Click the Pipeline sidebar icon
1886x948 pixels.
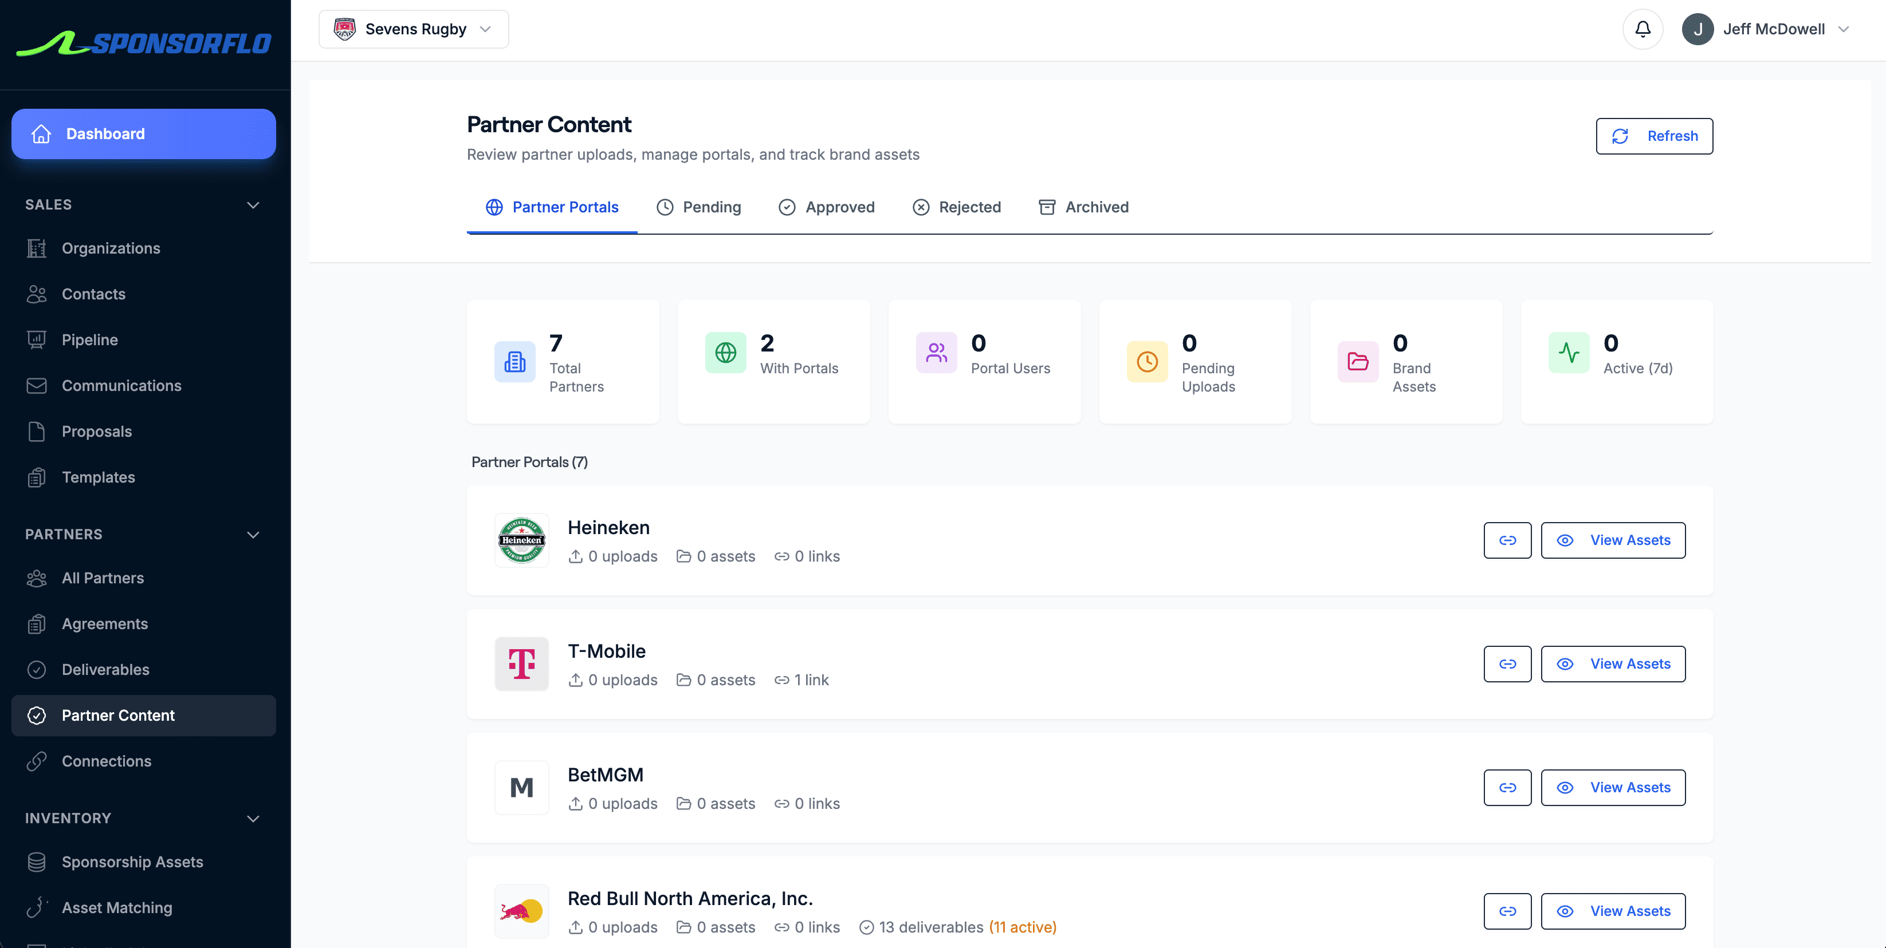[37, 339]
